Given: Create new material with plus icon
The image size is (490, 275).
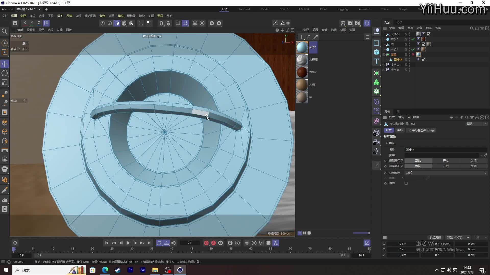Looking at the screenshot, I should [301, 37].
